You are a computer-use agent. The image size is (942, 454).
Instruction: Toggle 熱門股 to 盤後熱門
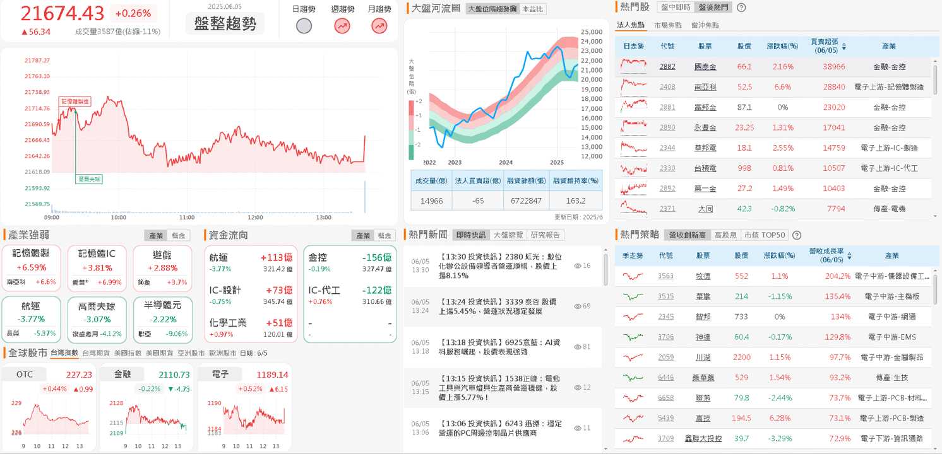click(x=713, y=8)
